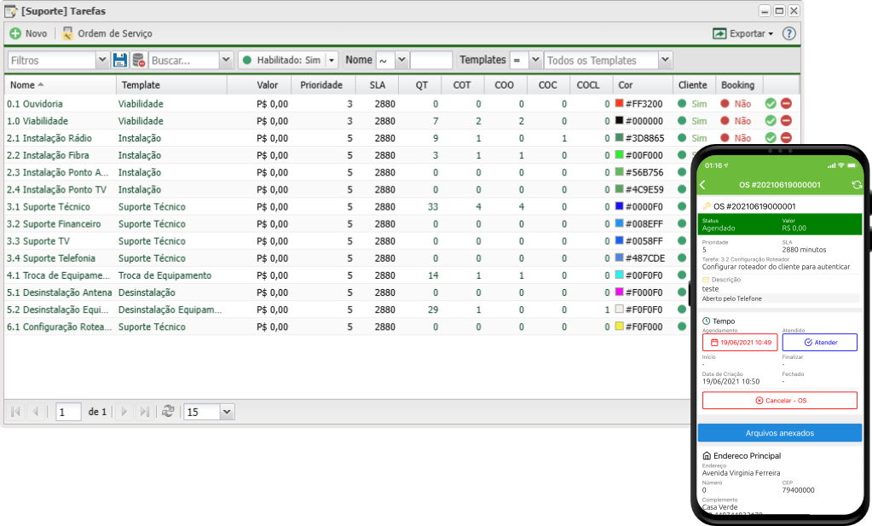Refresh the task grid
The height and width of the screenshot is (526, 872).
point(168,412)
